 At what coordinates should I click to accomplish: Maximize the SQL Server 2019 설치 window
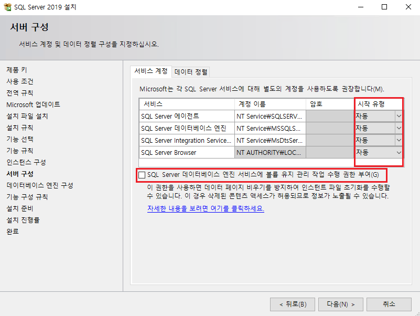tap(384, 7)
